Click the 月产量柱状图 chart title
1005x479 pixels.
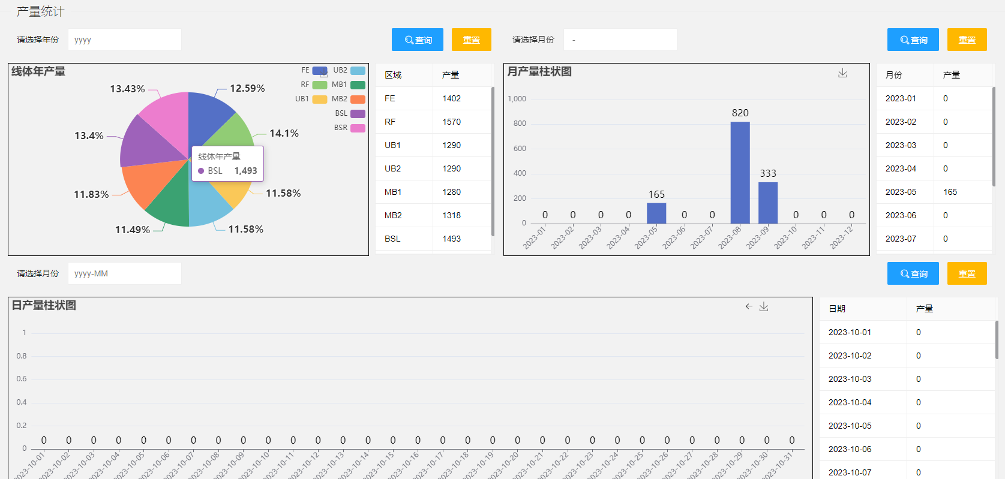(x=539, y=71)
